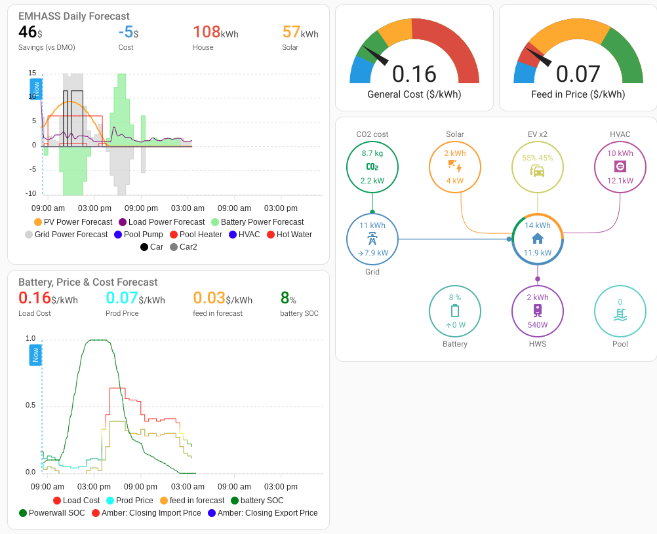Click the CO2 cost node icon
The width and height of the screenshot is (657, 534).
[372, 166]
